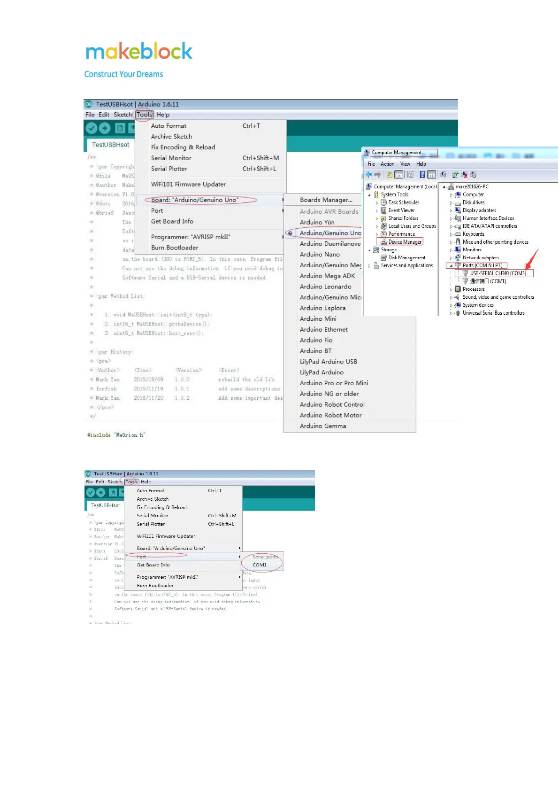This screenshot has width=559, height=791.
Task: Click the Port entry in the Tools menu with the Serial ports submenu
Action: [x=184, y=557]
